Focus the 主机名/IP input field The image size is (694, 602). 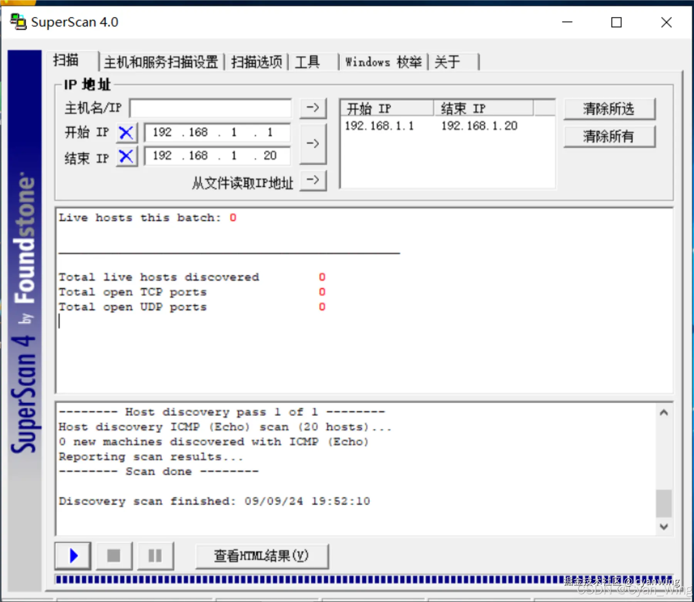pos(211,108)
